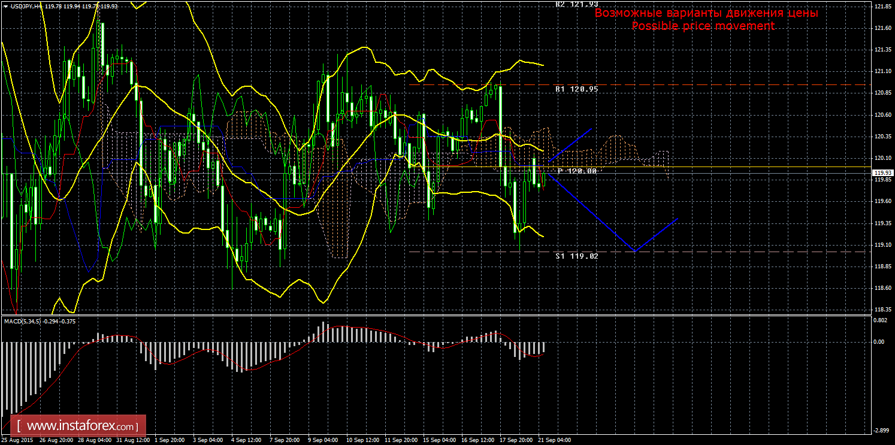Click the 9 Sep 04:00 time label
Viewport: 895px width, 445px height.
[x=323, y=440]
